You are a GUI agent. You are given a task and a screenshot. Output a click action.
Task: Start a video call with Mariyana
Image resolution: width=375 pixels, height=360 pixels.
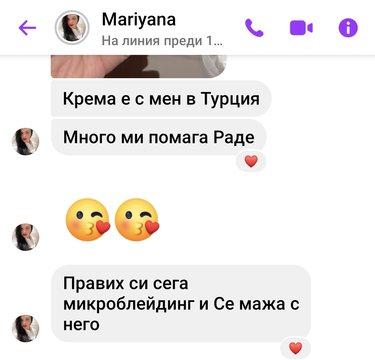pyautogui.click(x=301, y=28)
